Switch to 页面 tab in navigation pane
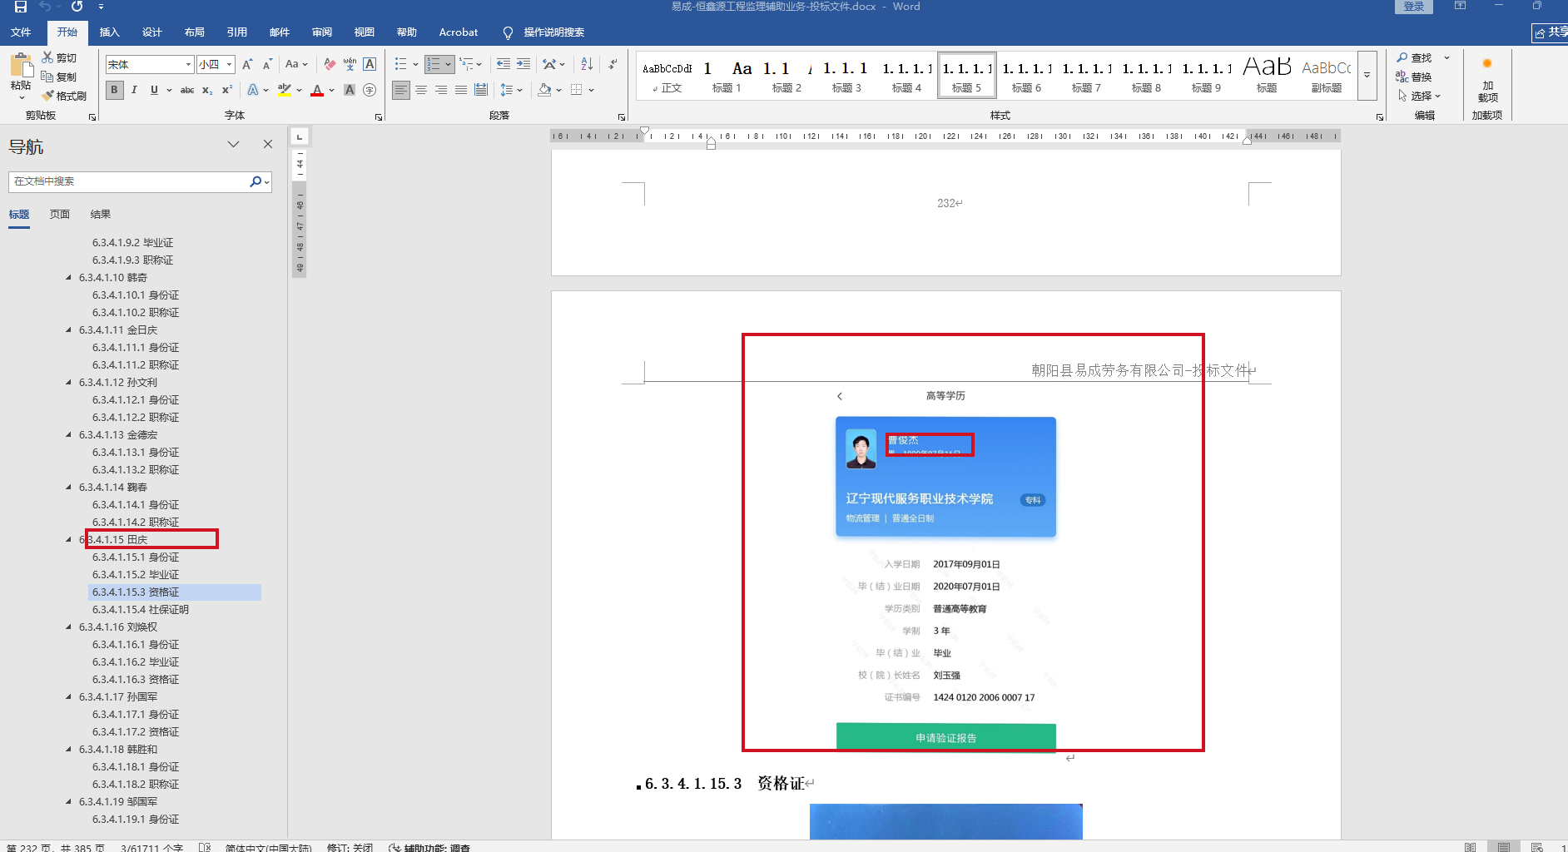This screenshot has width=1568, height=852. (59, 214)
